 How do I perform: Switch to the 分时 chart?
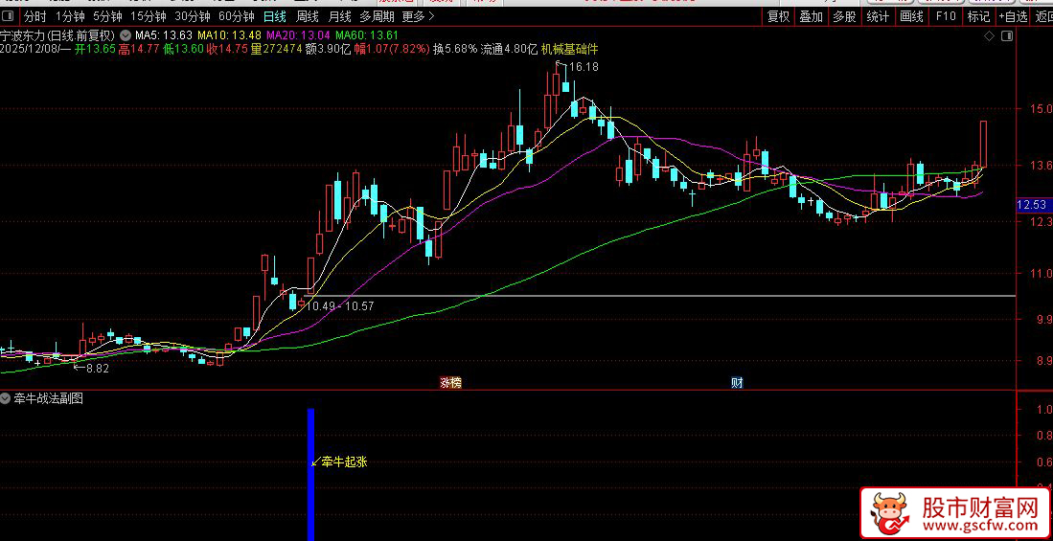34,16
